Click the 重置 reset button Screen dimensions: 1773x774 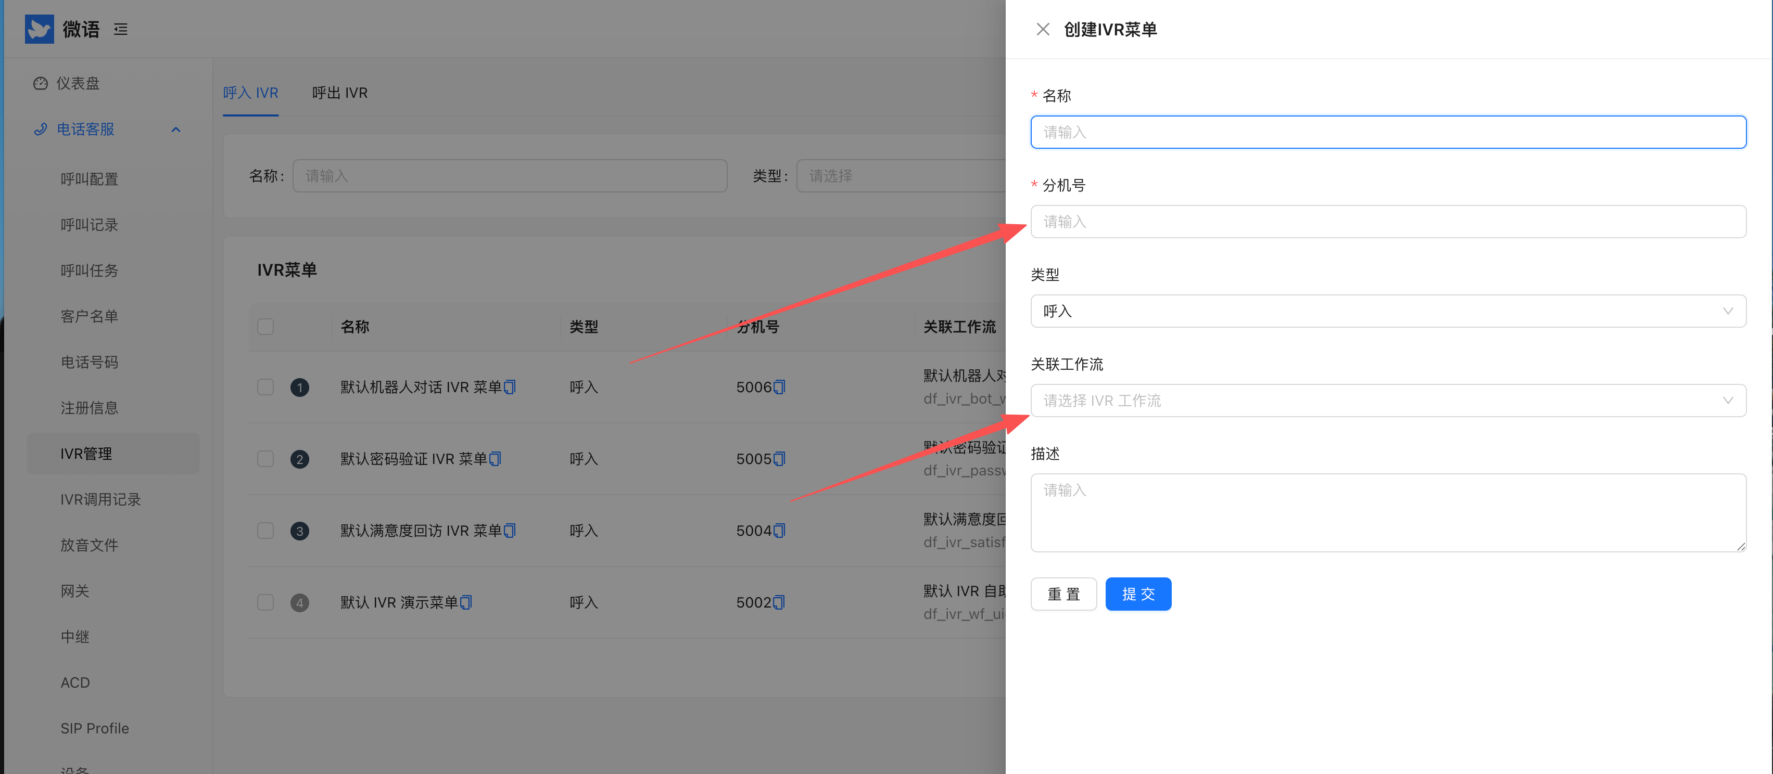click(x=1063, y=594)
